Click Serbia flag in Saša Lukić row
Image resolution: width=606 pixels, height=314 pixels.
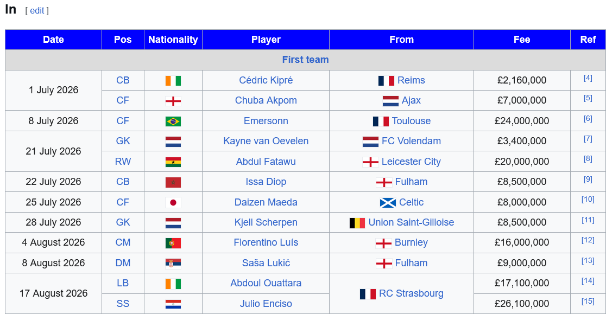coord(173,264)
